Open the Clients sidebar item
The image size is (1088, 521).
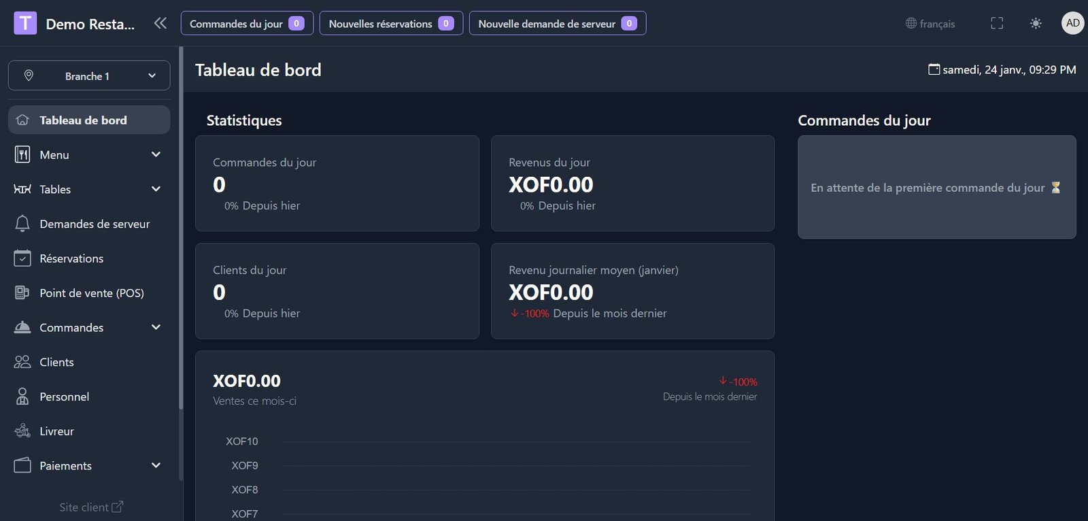(x=56, y=362)
